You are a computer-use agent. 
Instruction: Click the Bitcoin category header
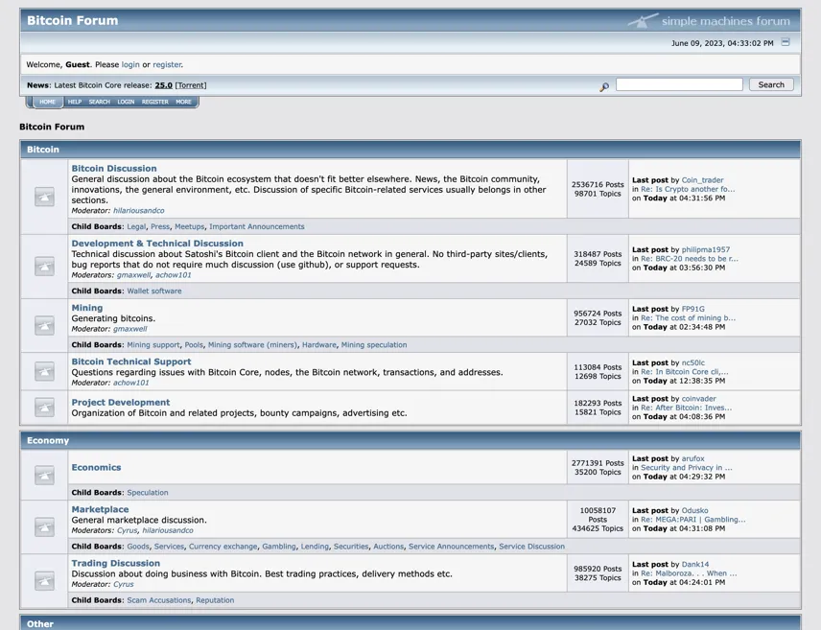point(410,150)
